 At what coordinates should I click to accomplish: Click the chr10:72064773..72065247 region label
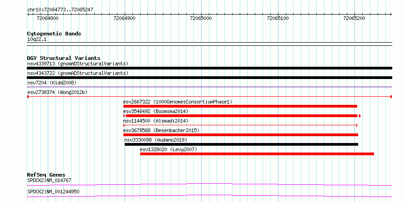click(60, 10)
